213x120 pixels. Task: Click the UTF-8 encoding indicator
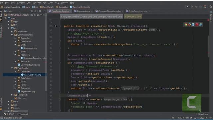pyautogui.click(x=189, y=118)
